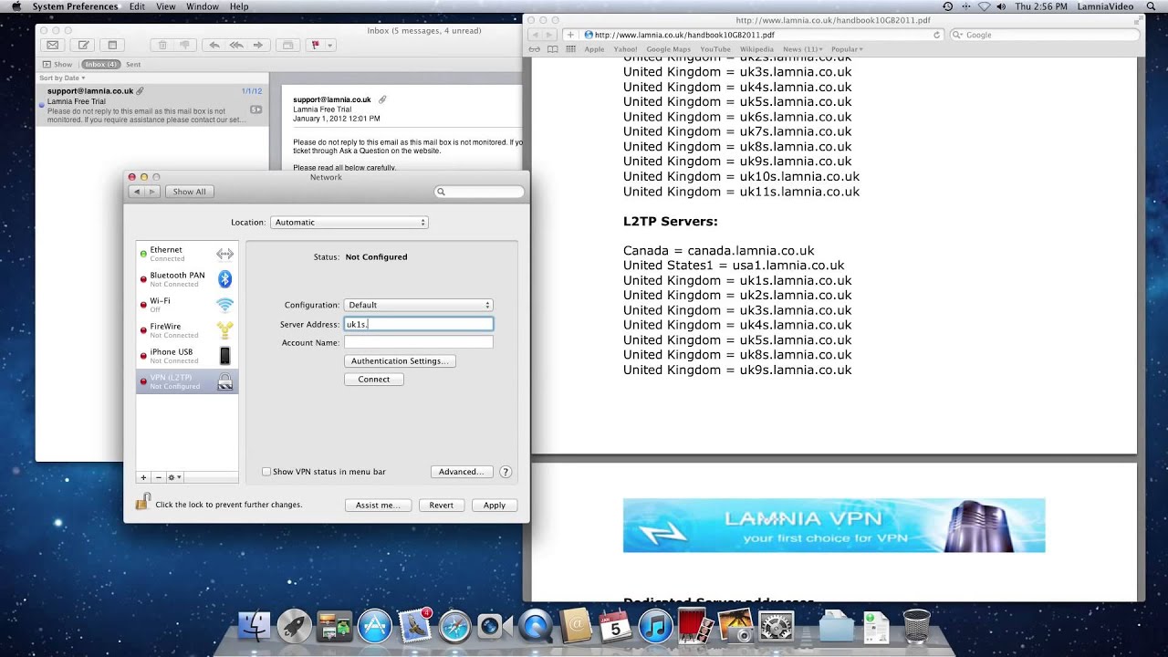Click Safari add bookmark plus button
The height and width of the screenshot is (657, 1168).
[570, 35]
